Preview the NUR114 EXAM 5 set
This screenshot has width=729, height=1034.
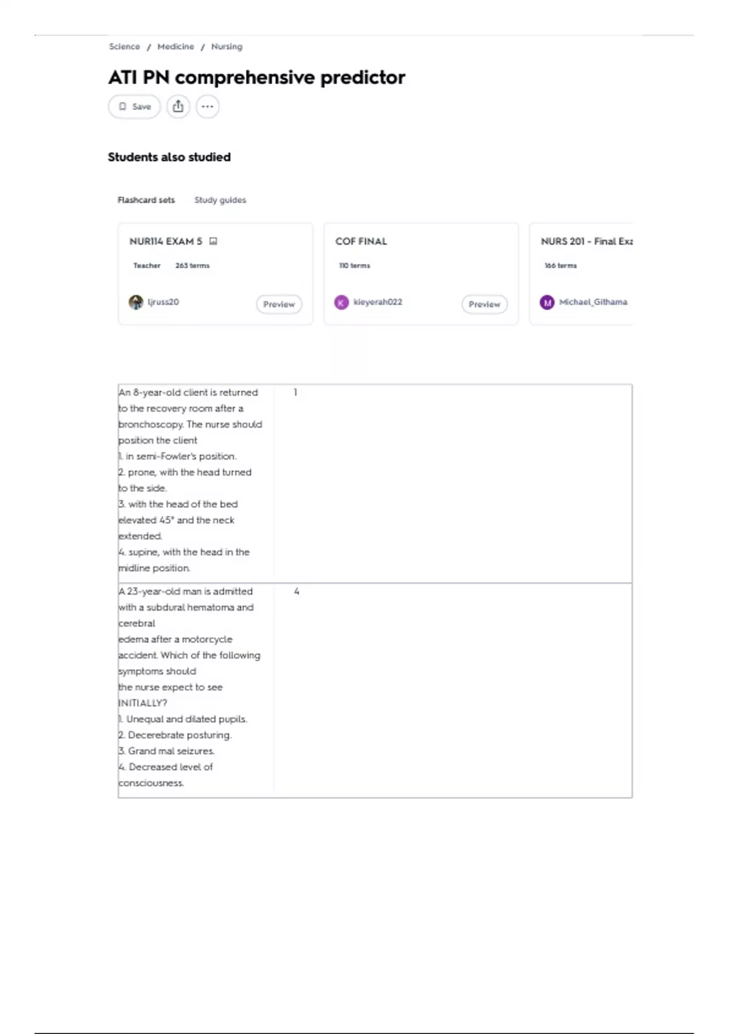click(x=279, y=304)
